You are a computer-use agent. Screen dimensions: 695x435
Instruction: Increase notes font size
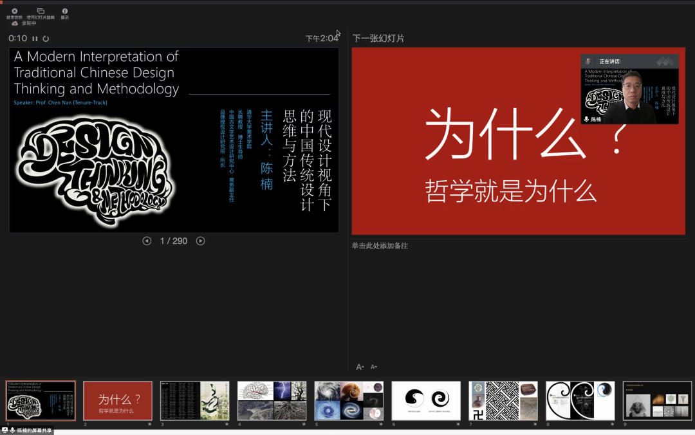pyautogui.click(x=360, y=367)
